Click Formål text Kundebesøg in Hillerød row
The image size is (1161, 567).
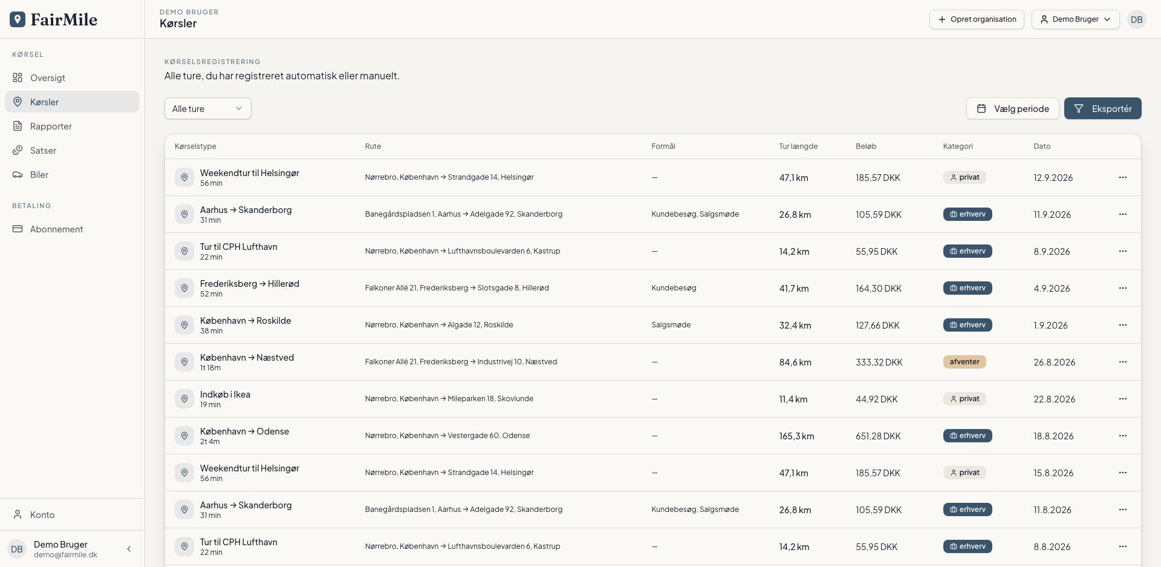674,288
